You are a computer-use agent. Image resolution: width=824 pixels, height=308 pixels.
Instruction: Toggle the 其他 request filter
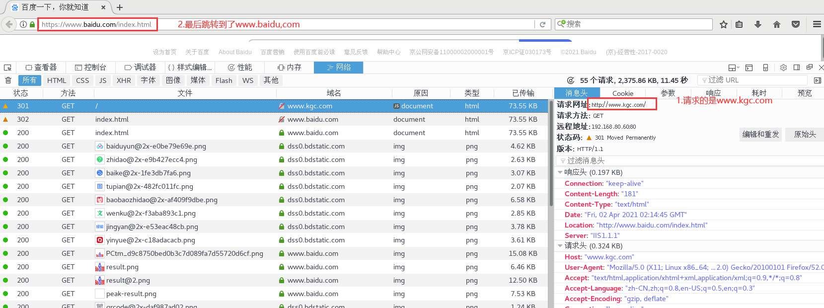(271, 80)
